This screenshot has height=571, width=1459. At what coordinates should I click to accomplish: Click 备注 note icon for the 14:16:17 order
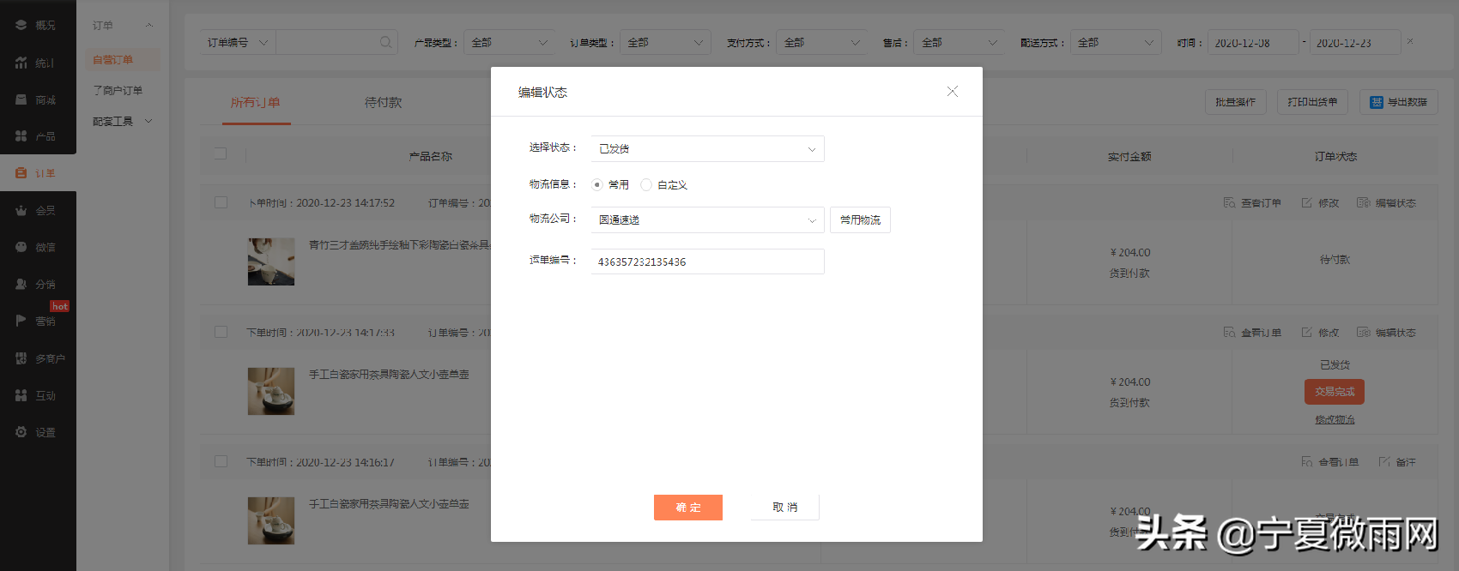click(x=1384, y=462)
